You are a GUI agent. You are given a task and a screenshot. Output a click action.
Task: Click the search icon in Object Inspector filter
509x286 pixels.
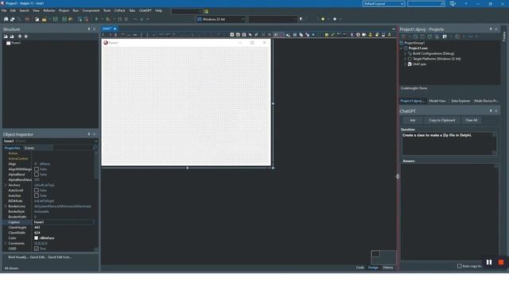pyautogui.click(x=95, y=148)
